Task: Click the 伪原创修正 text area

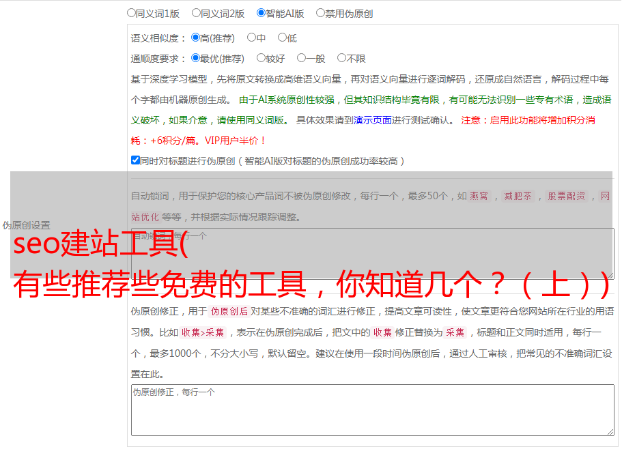Action: pyautogui.click(x=373, y=410)
